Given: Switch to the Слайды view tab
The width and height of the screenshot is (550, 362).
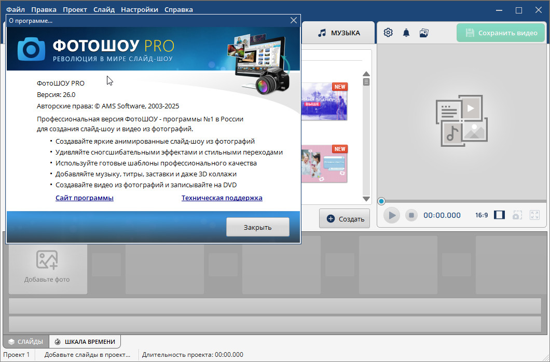Looking at the screenshot, I should click(26, 342).
